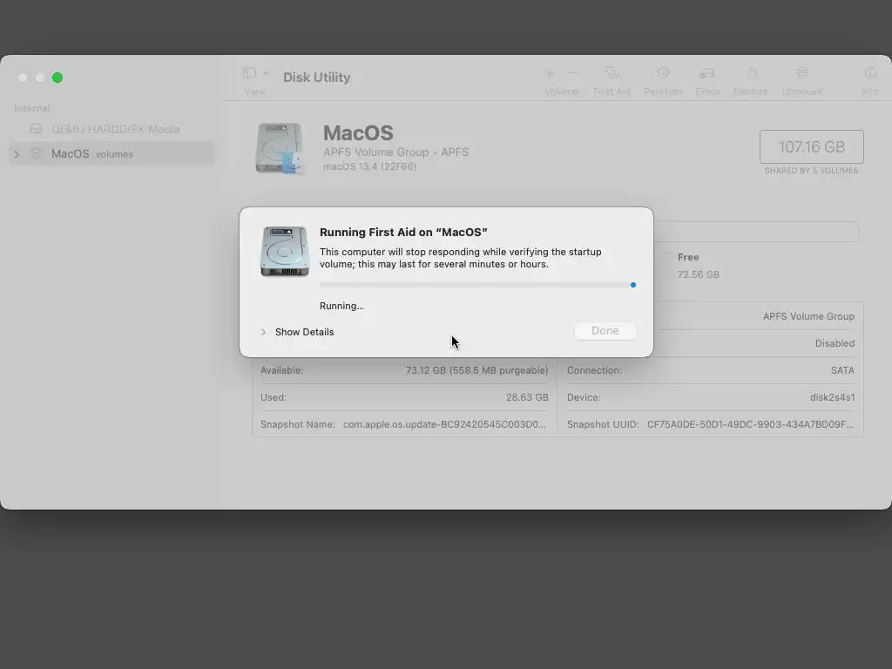Click the hard drive icon in dialog
This screenshot has height=669, width=892.
coord(285,251)
